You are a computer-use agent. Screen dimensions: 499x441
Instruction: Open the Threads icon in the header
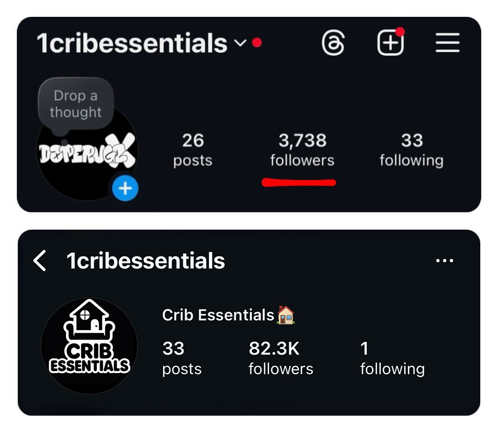[x=333, y=44]
